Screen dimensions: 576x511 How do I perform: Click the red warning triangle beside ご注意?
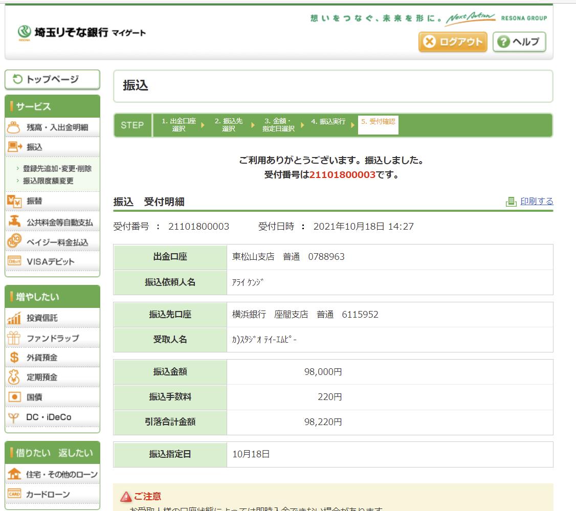126,497
